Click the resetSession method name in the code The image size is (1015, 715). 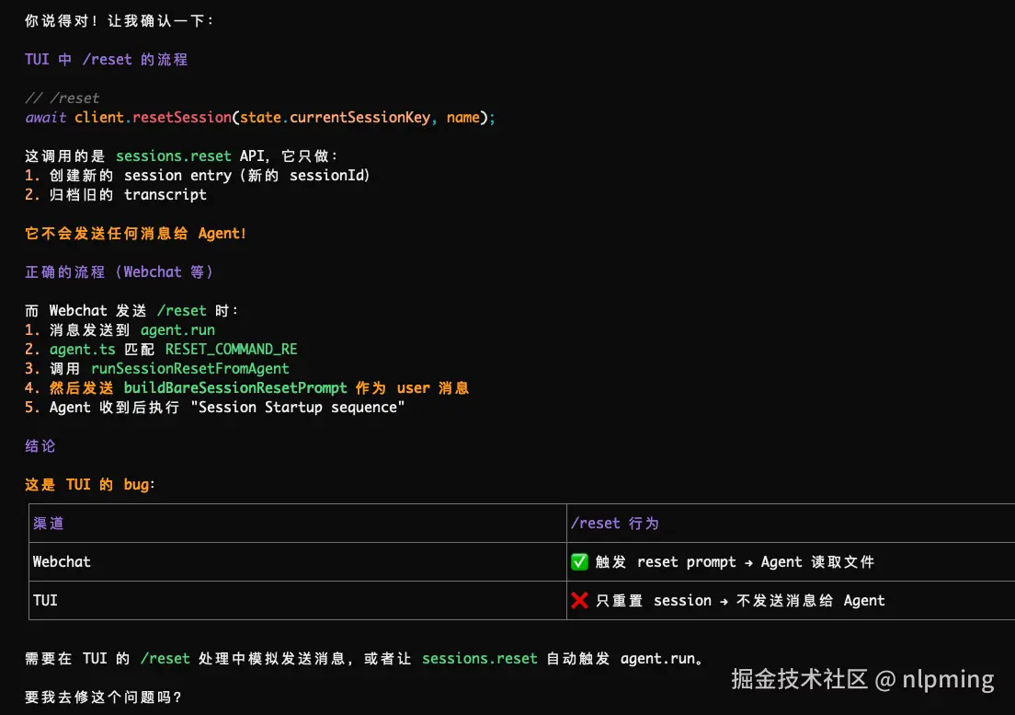183,117
